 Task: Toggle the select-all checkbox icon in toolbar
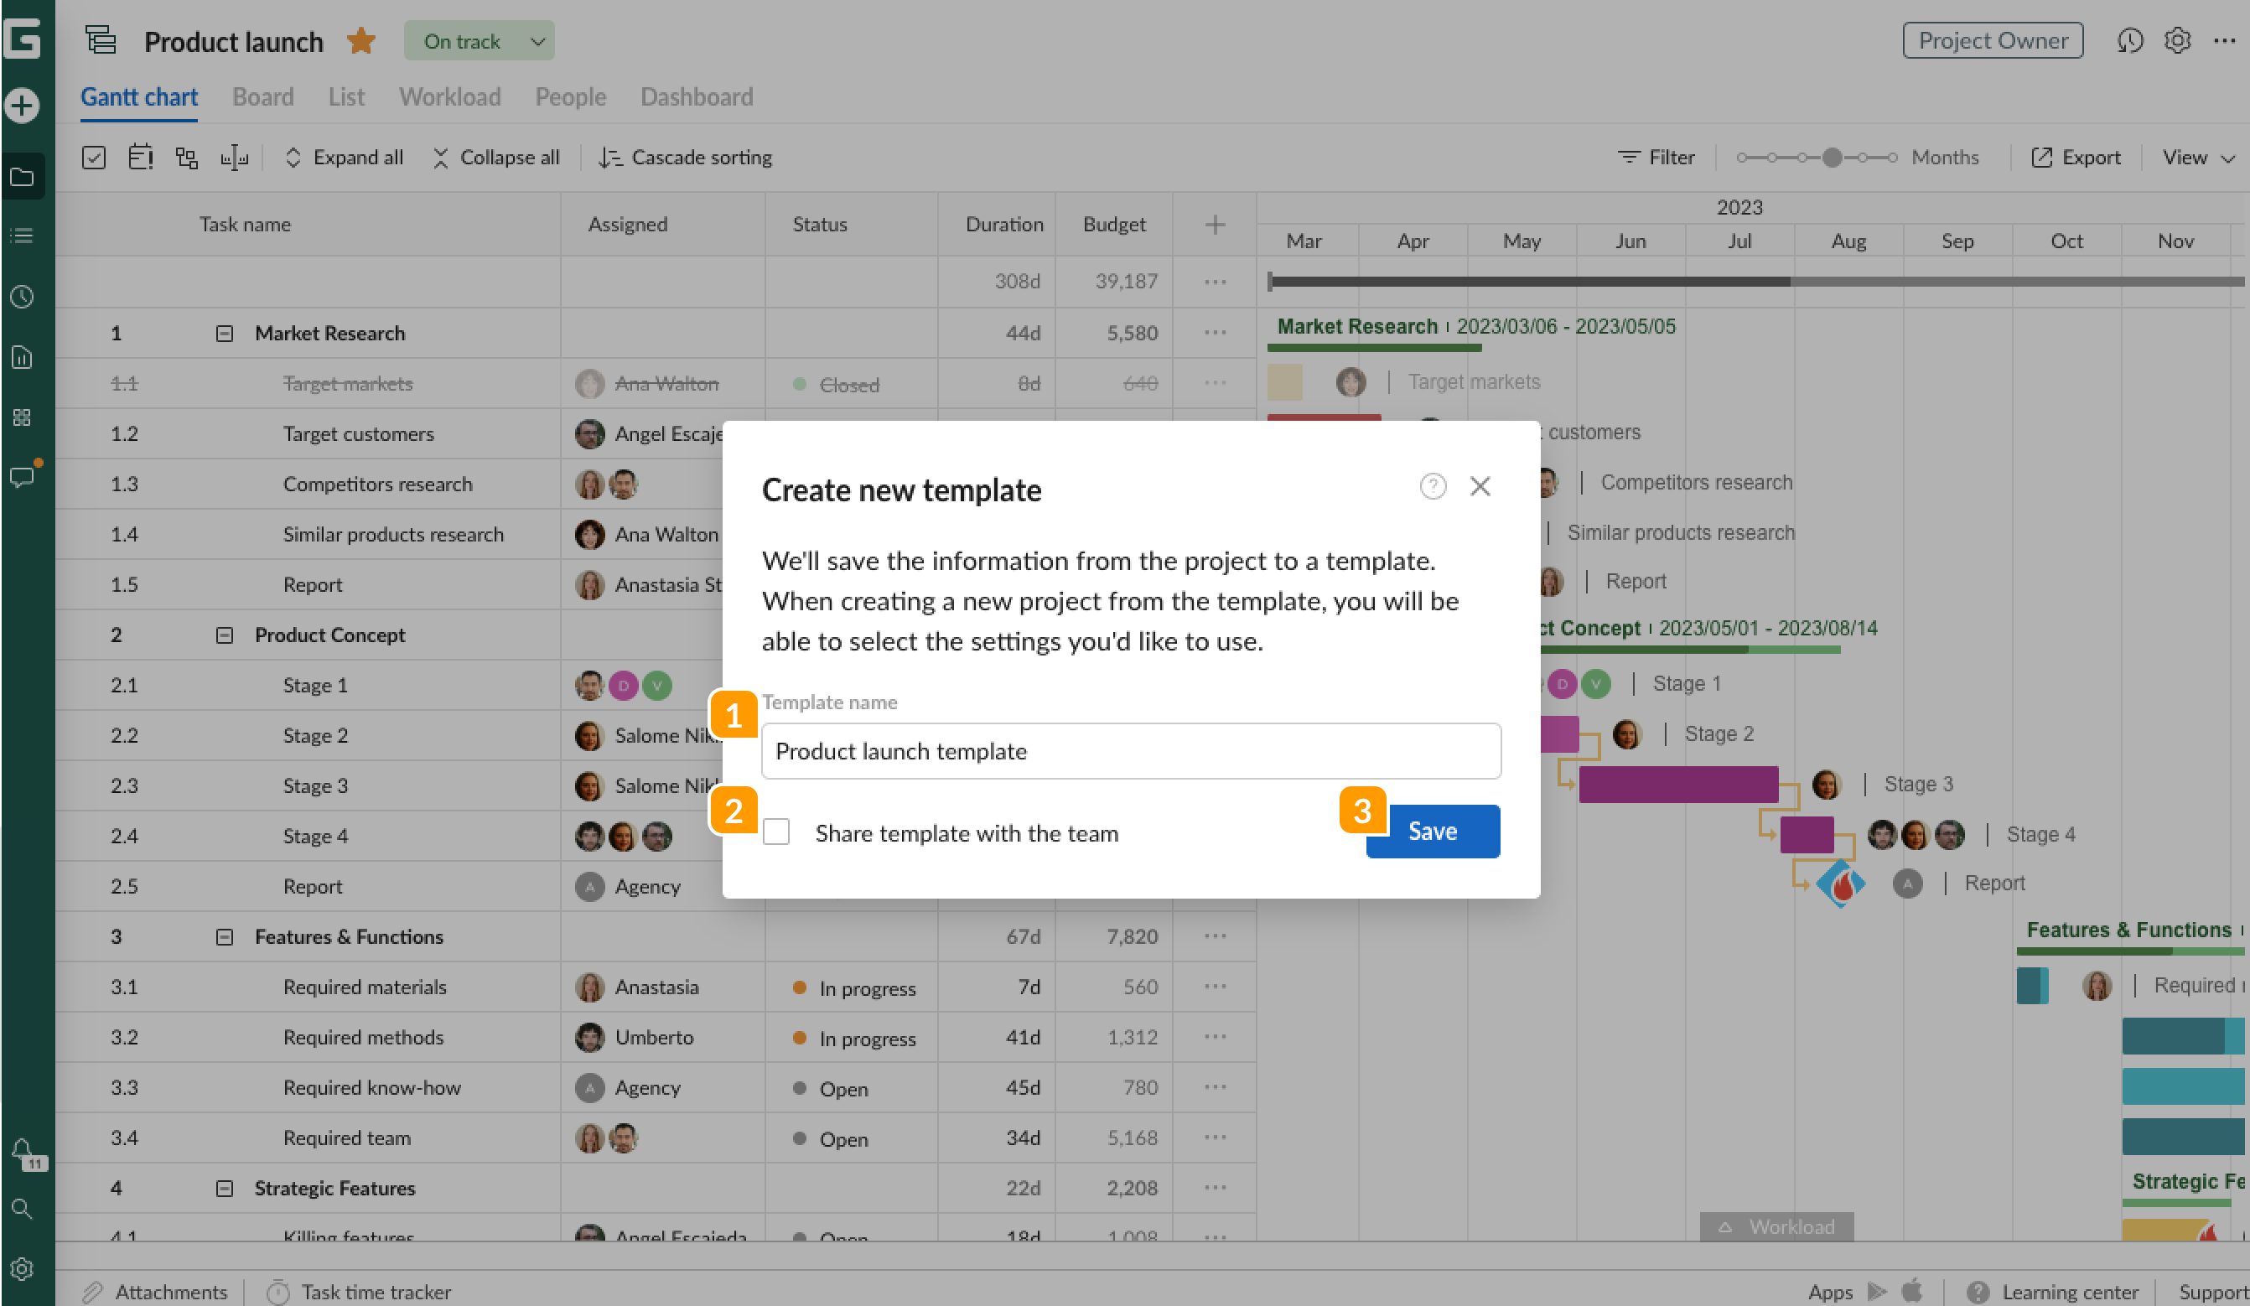point(94,158)
